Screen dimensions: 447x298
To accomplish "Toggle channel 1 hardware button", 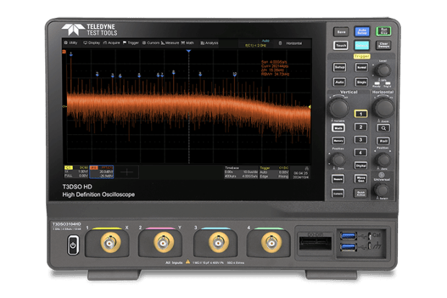I will pyautogui.click(x=361, y=114).
